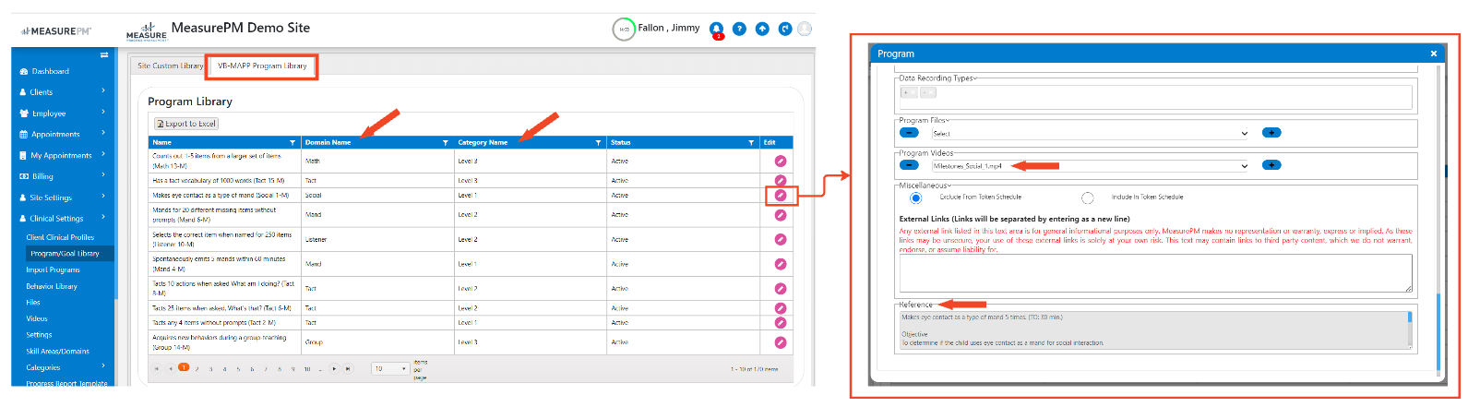Open filter on Status column
Image resolution: width=1468 pixels, height=407 pixels.
(751, 143)
